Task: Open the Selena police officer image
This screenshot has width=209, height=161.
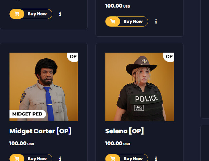Action: (x=139, y=87)
